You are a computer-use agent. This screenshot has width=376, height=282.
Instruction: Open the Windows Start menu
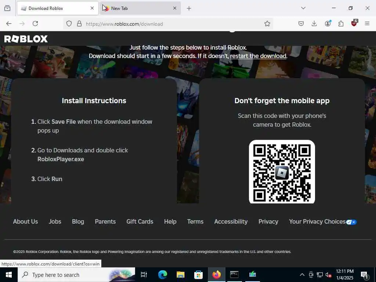(9, 275)
